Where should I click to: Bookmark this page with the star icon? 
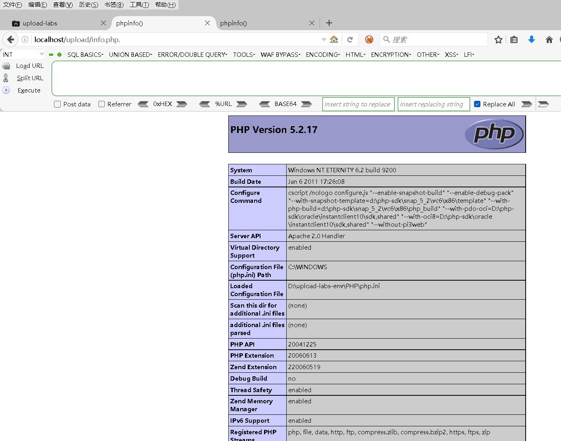498,39
